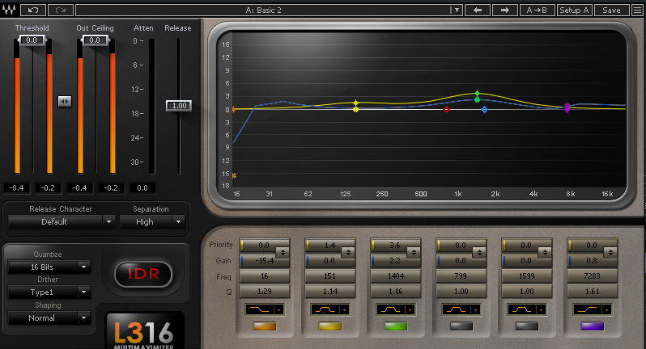Open the preset list dropdown arrow
The image size is (646, 349).
point(456,10)
